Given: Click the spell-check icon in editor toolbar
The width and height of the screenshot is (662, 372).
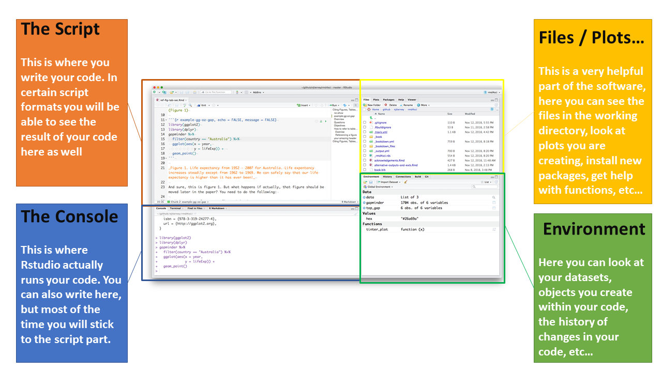Looking at the screenshot, I should [x=185, y=105].
